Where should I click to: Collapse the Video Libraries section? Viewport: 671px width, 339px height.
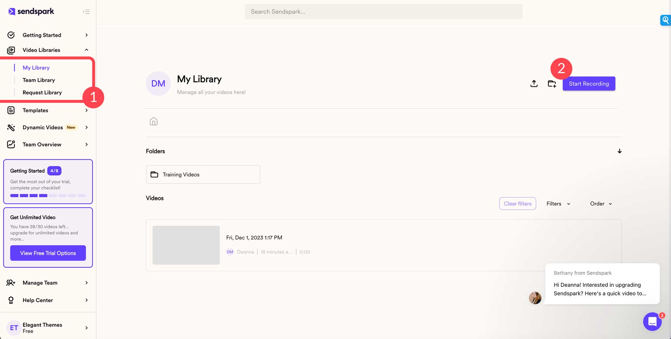click(86, 50)
